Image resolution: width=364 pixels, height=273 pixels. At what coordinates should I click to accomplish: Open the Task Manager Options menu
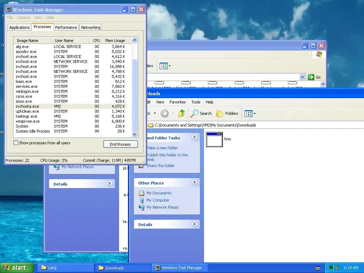[23, 17]
